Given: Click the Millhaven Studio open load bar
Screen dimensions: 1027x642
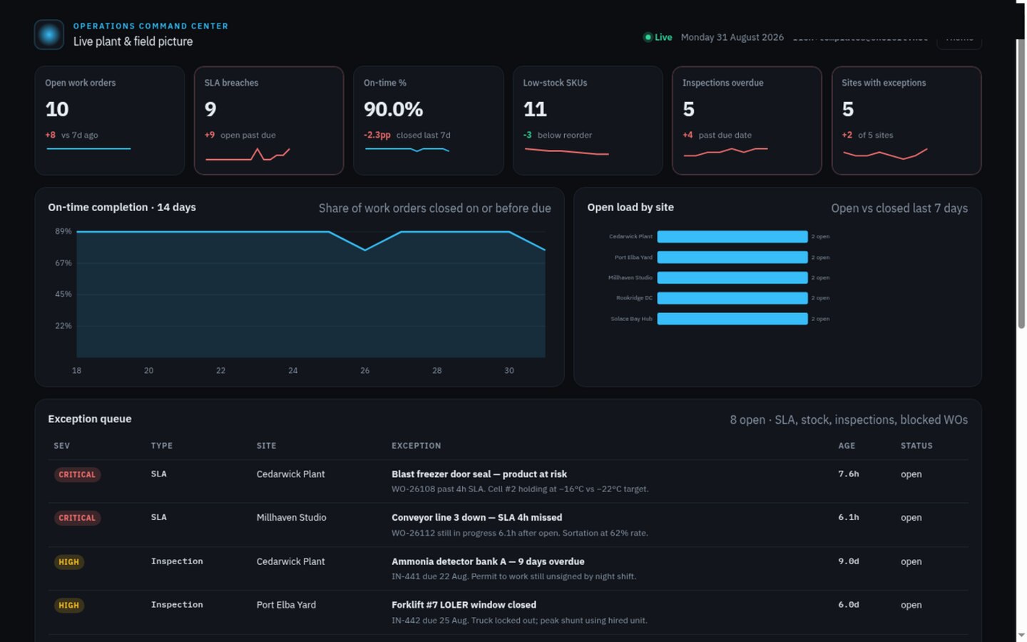Looking at the screenshot, I should [732, 277].
